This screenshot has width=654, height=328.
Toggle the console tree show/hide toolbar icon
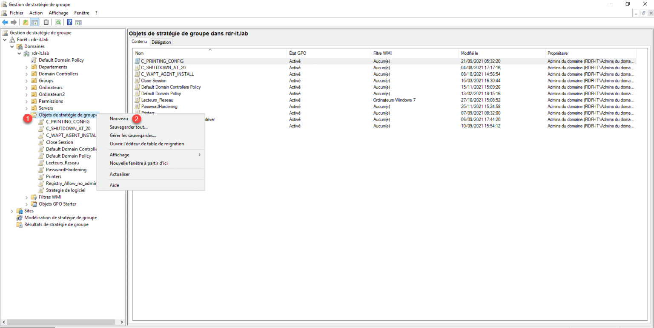pyautogui.click(x=34, y=22)
